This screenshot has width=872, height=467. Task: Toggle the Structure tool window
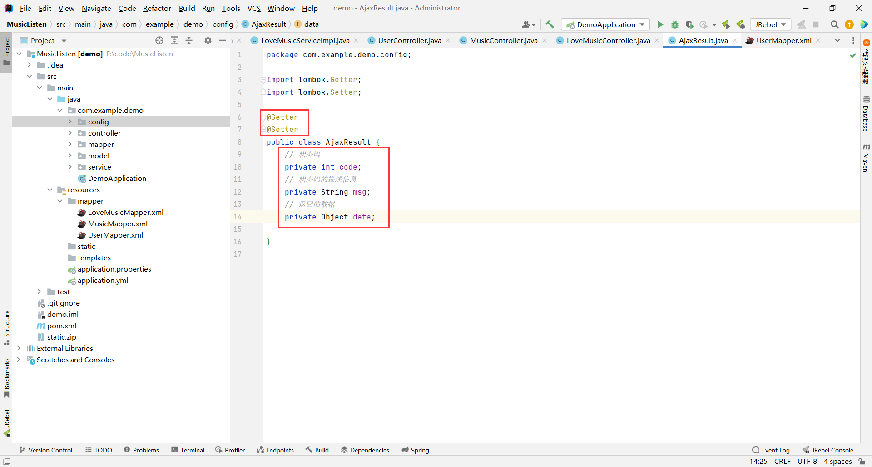(7, 327)
